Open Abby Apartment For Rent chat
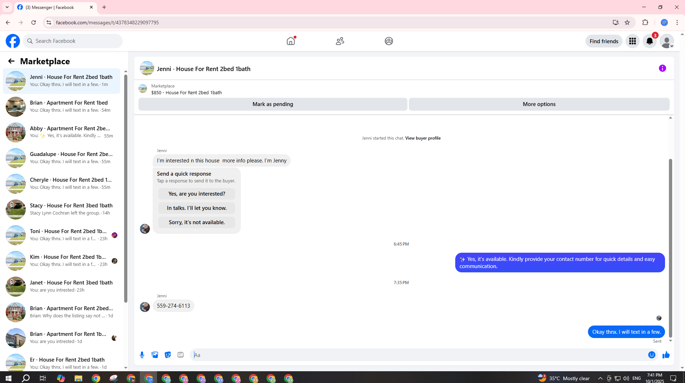 (x=62, y=132)
